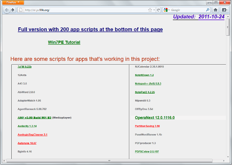The image size is (232, 165).
Task: Open the PartitionSaving 3.90 link
Action: pos(147,126)
